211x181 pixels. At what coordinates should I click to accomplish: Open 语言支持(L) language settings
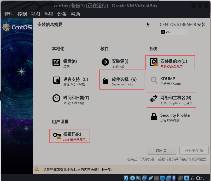pos(71,81)
